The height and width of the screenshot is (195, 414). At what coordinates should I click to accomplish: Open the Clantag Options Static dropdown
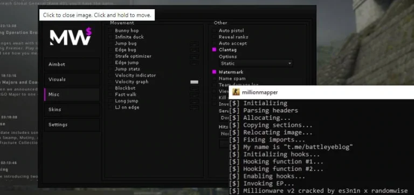(256, 64)
